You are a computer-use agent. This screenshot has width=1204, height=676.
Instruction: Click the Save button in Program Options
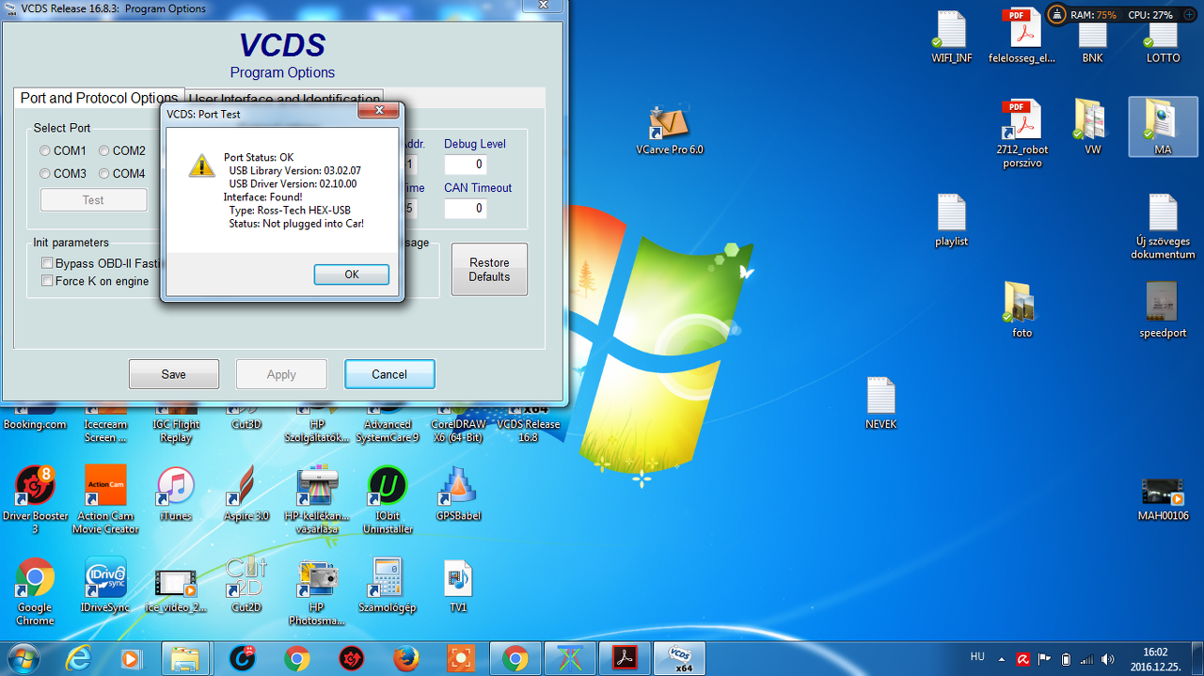[174, 374]
